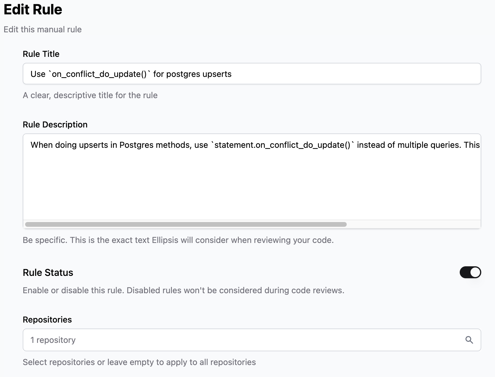The height and width of the screenshot is (377, 495).
Task: Click the "A clear, descriptive title" helper text
Action: (90, 95)
